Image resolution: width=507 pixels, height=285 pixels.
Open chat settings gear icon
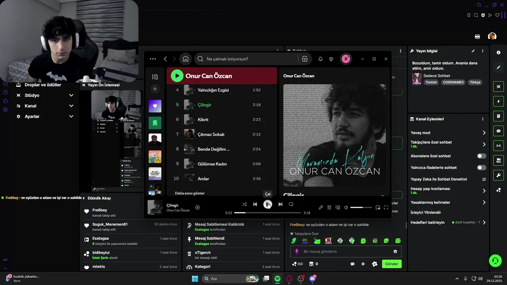click(363, 264)
